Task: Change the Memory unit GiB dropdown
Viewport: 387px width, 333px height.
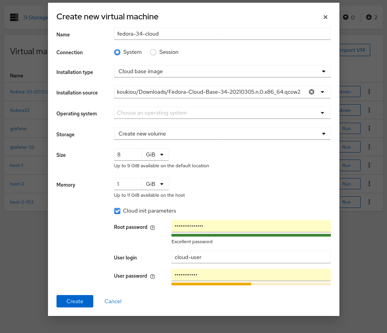Action: [x=155, y=184]
